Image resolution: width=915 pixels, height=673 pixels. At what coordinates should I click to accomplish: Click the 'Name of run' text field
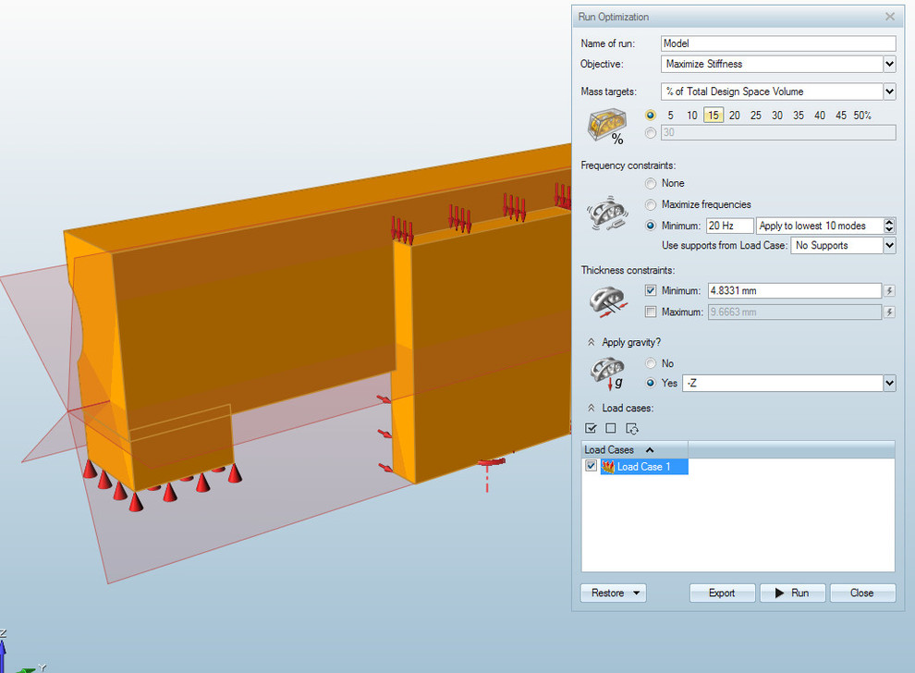(x=778, y=43)
